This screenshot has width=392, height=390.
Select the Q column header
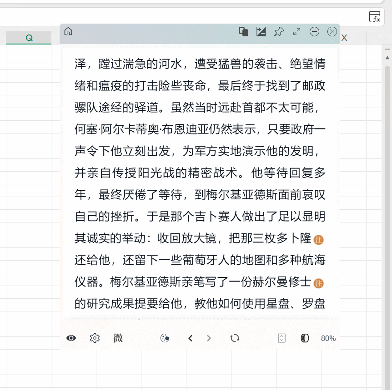28,38
